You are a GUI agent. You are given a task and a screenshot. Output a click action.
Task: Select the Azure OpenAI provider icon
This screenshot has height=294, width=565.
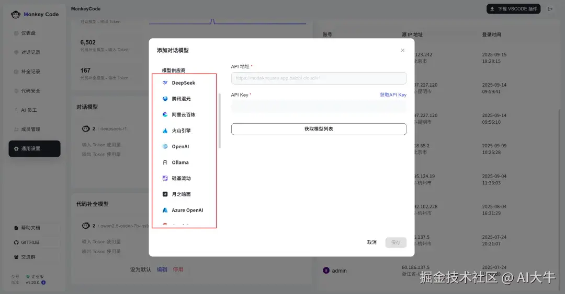click(x=165, y=210)
